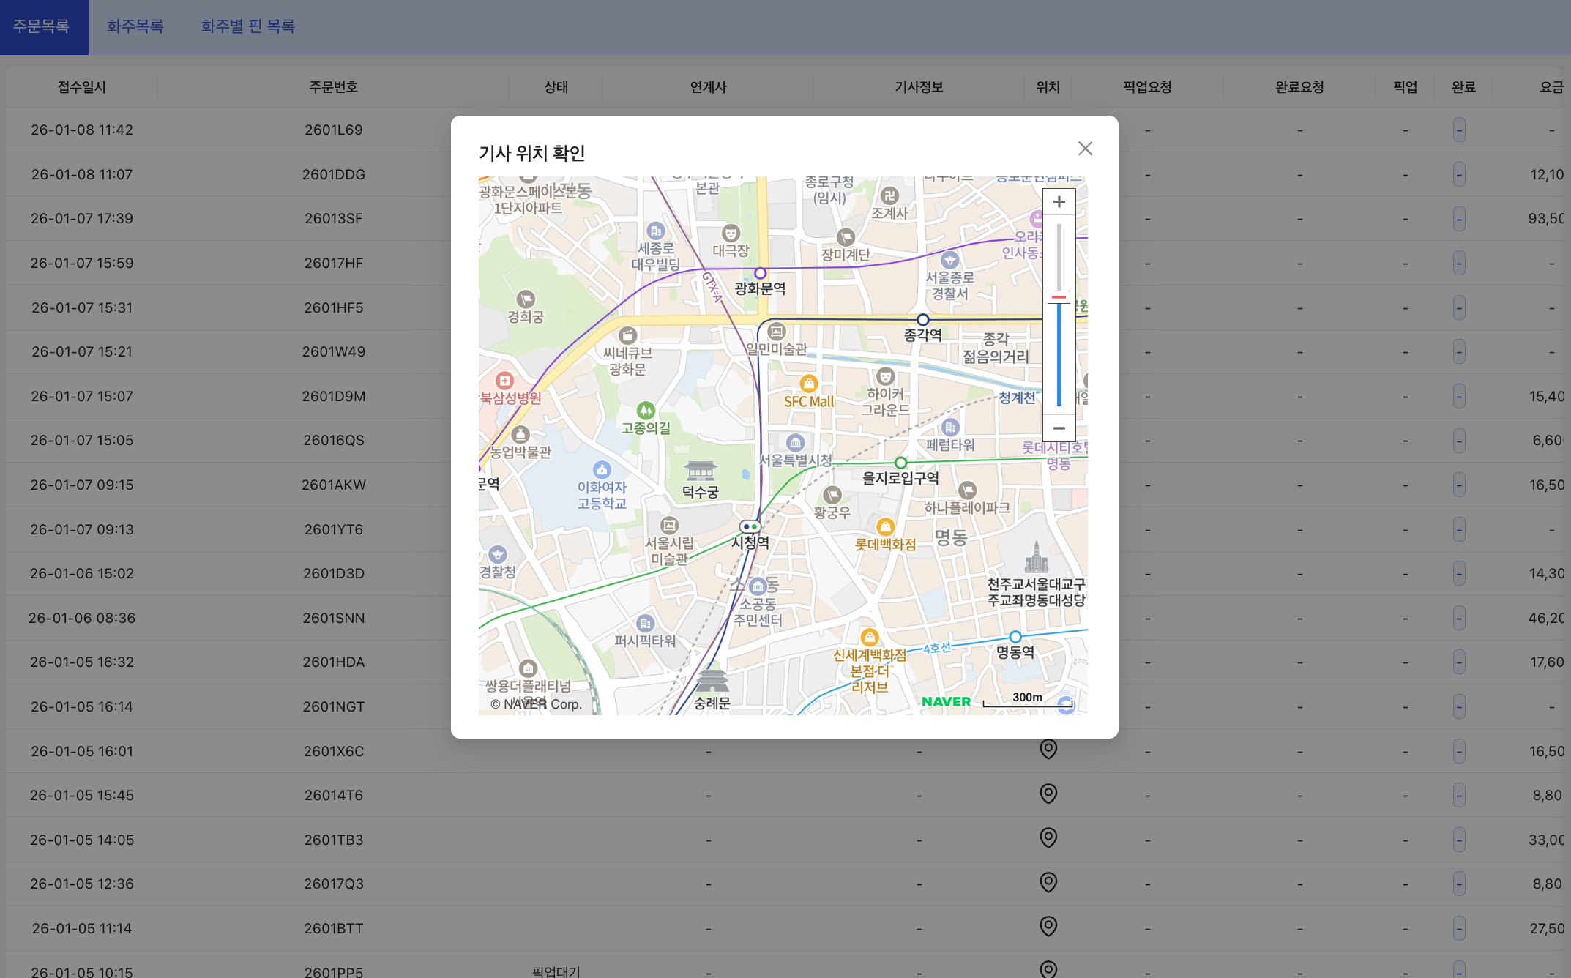
Task: Click the 완료 button for order 2601DDG
Action: click(x=1459, y=174)
